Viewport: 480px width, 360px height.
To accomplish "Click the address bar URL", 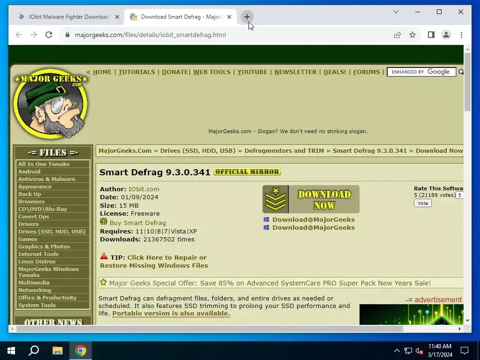I will pos(150,35).
